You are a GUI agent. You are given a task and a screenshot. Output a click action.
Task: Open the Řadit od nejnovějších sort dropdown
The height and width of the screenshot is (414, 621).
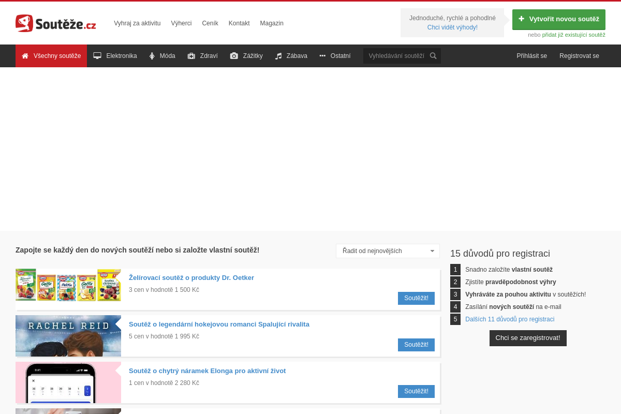click(x=388, y=251)
